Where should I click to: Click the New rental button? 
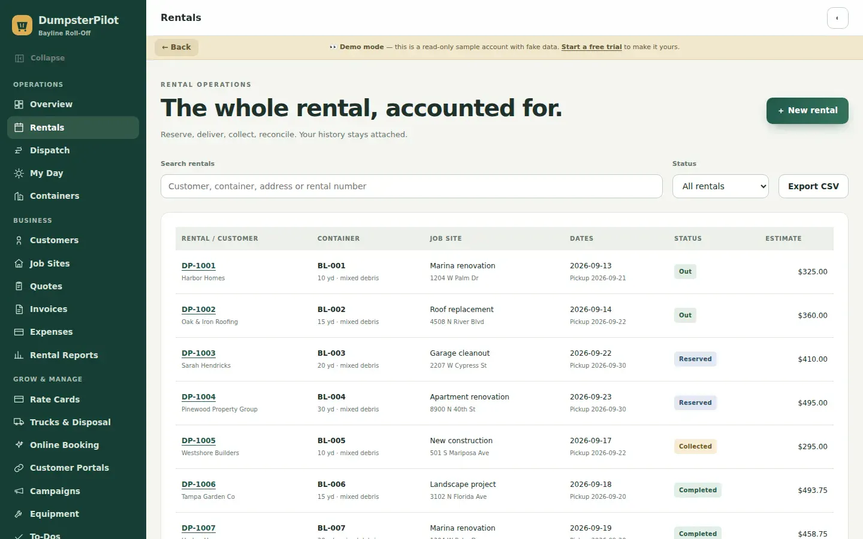pos(807,111)
